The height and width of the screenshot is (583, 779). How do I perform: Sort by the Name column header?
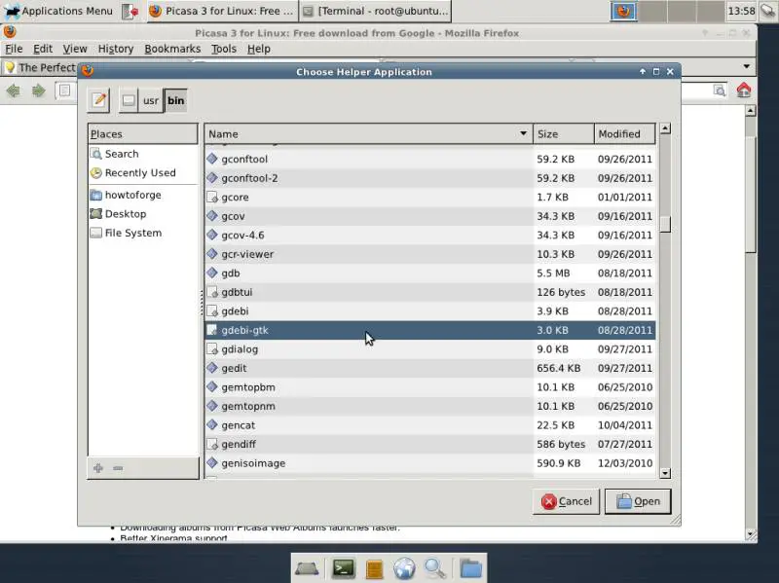(368, 134)
